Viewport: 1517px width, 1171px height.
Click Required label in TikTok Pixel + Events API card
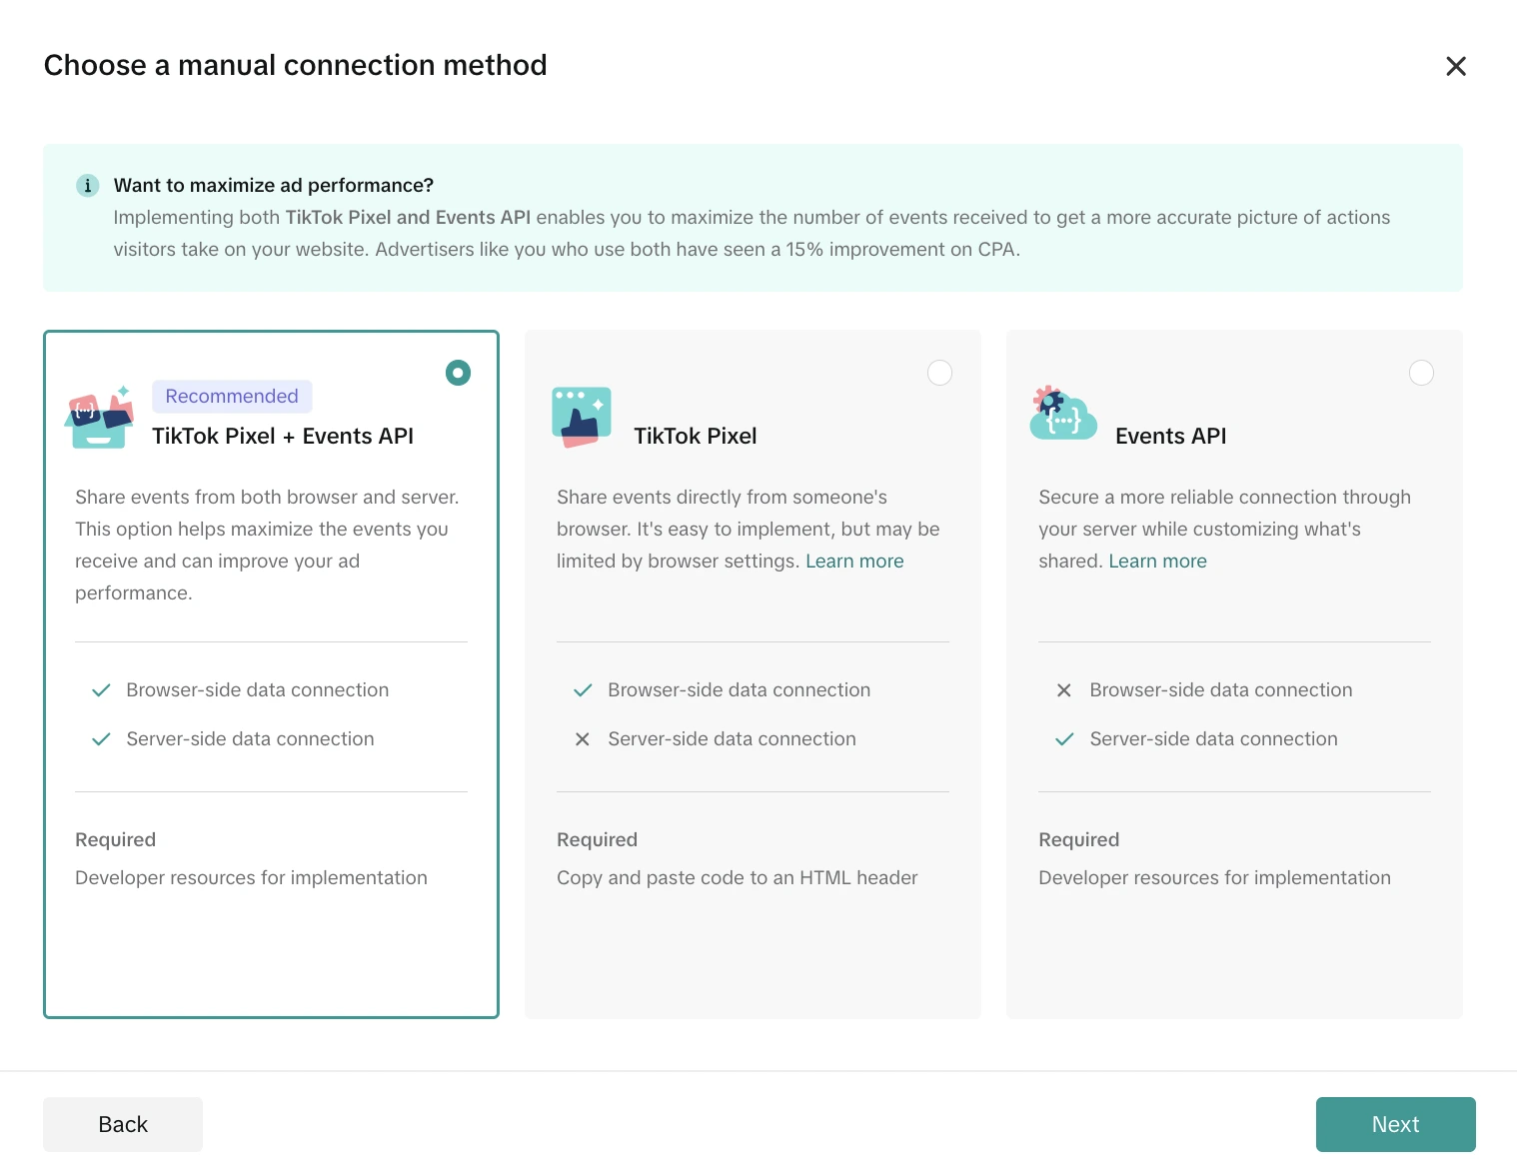115,839
